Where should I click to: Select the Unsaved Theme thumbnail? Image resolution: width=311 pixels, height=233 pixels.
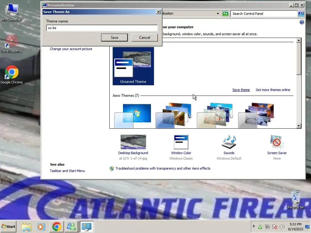[x=133, y=66]
